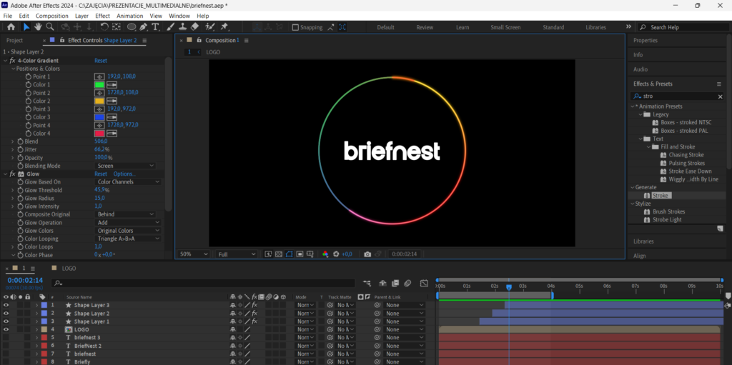732x365 pixels.
Task: Toggle visibility of the LOGO layer
Action: 6,329
